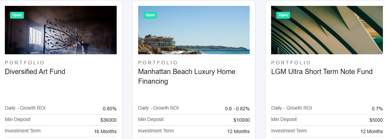Click the $10000 Min Deposit value
Image resolution: width=385 pixels, height=139 pixels.
tap(241, 120)
